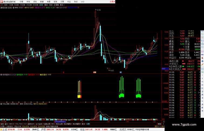Click the 净流入额 row in quote panel
204x131 pixels.
click(185, 61)
